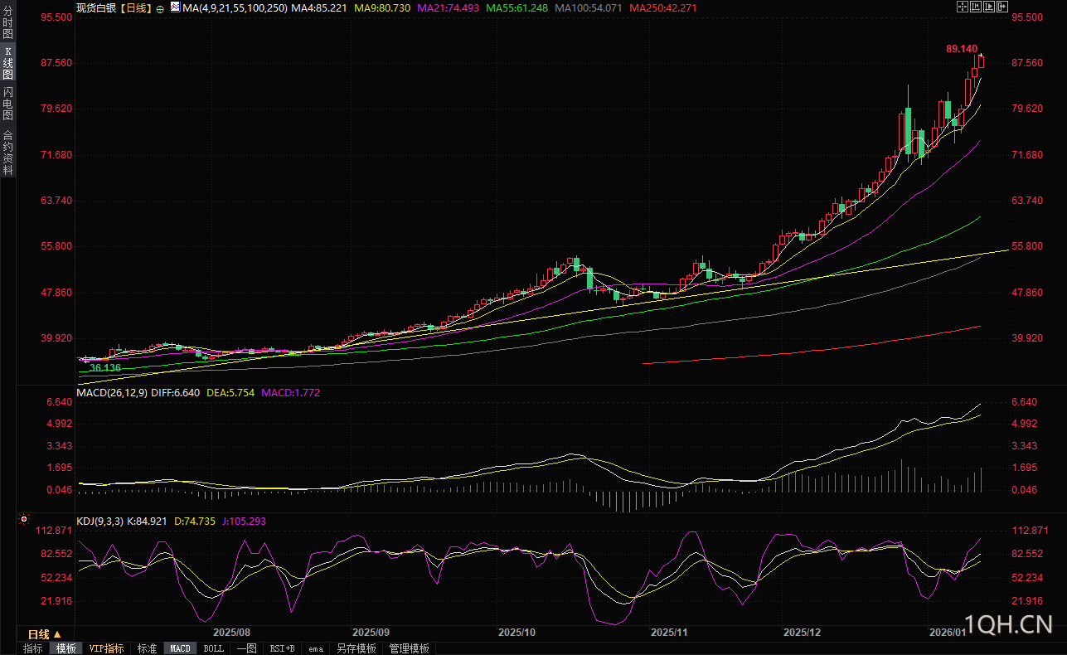
Task: Switch to the 分时图 view
Action: click(7, 22)
